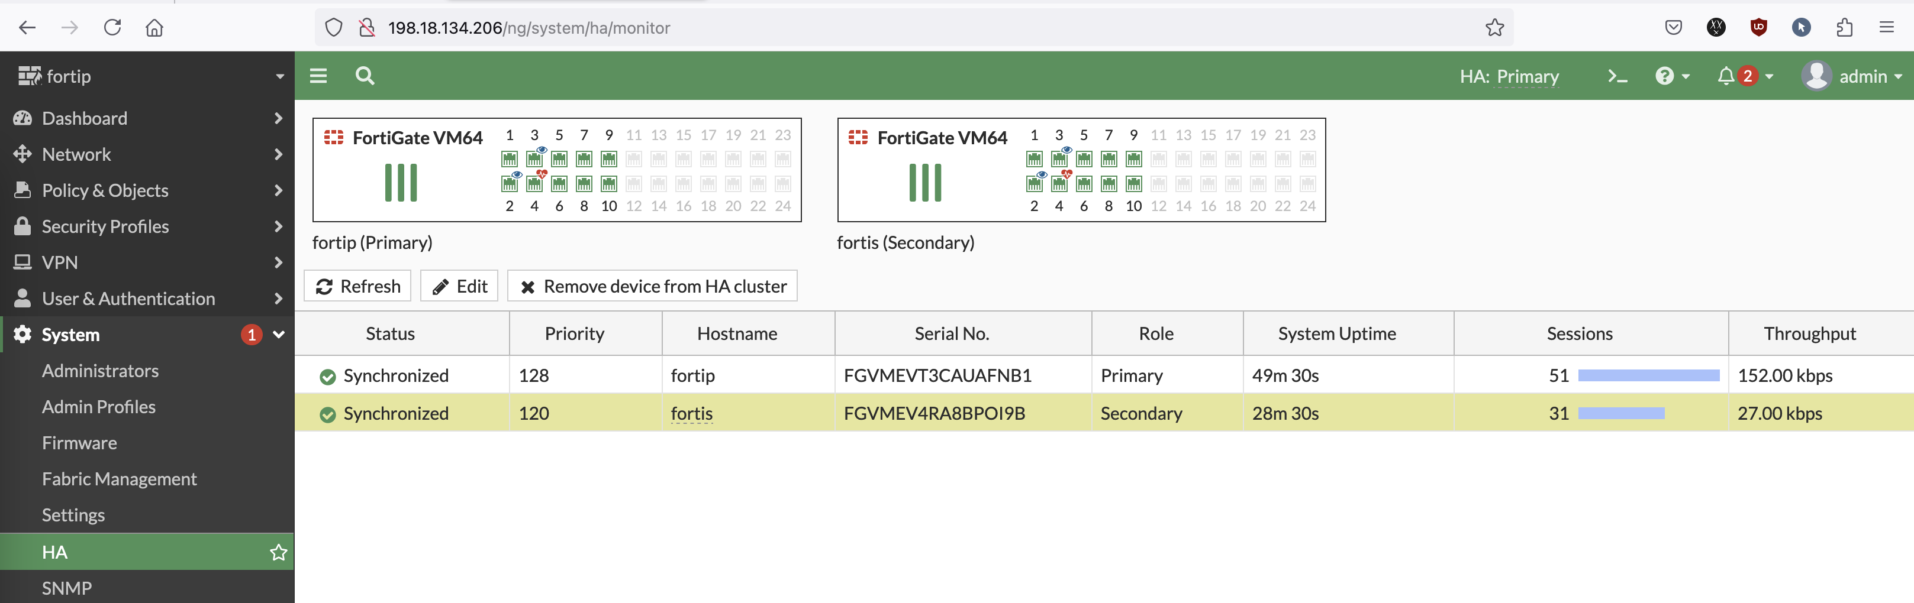Open the fortip device dropdown
The width and height of the screenshot is (1914, 603).
point(147,76)
